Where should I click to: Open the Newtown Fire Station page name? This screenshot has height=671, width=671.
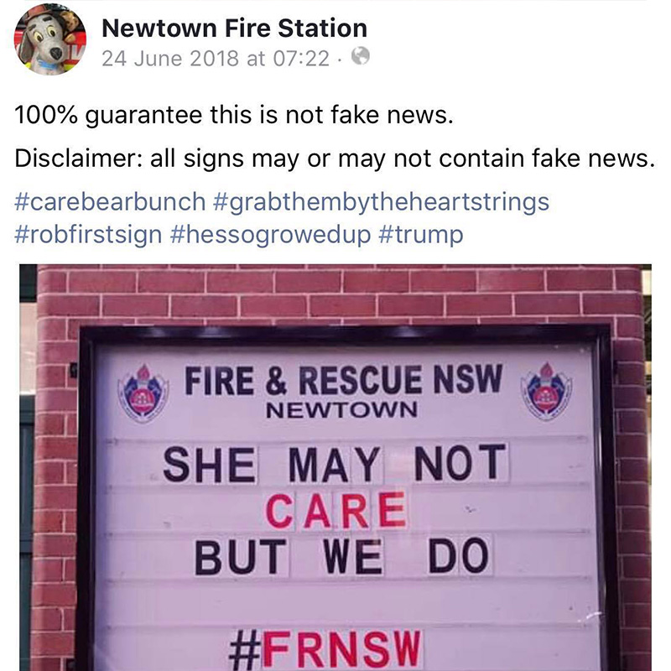(235, 29)
